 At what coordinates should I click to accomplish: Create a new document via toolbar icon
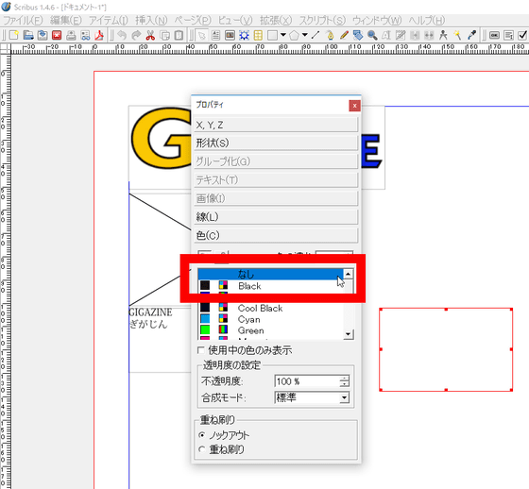coord(14,35)
